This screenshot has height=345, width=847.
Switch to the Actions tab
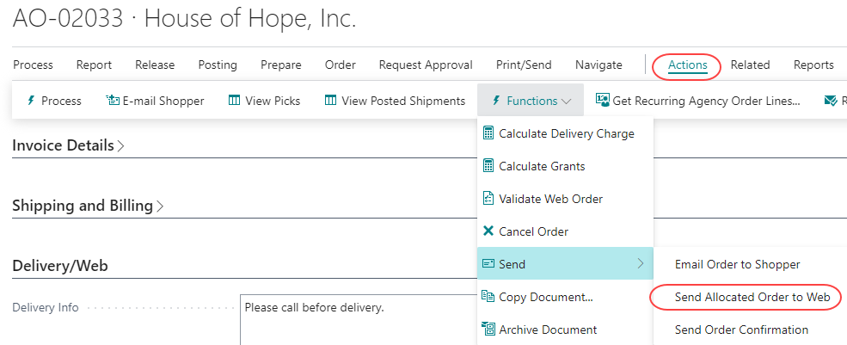click(x=687, y=65)
